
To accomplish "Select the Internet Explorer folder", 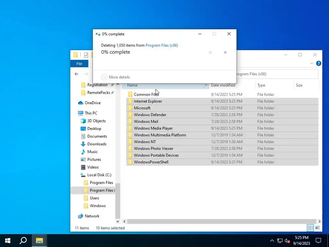I will point(222,101).
